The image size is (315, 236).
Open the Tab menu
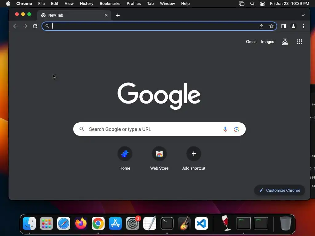pos(150,3)
